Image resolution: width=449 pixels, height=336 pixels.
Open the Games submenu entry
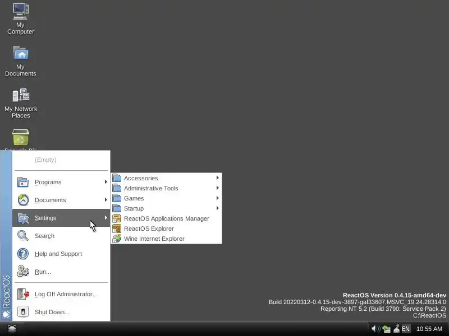coord(166,198)
